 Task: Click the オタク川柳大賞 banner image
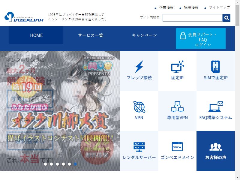pyautogui.click(x=60, y=111)
